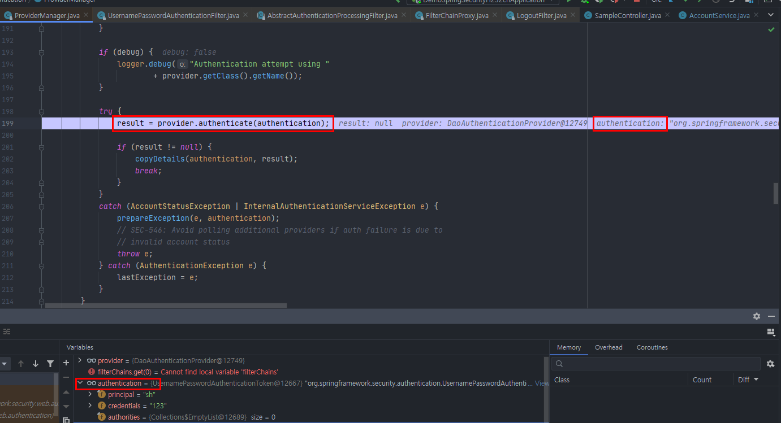The width and height of the screenshot is (781, 423).
Task: Hide the debug tool window
Action: [x=771, y=316]
